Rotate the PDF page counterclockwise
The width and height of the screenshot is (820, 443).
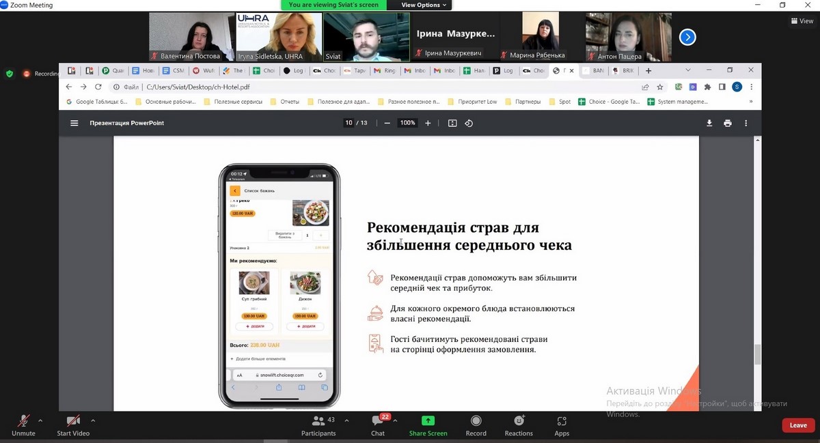(469, 123)
